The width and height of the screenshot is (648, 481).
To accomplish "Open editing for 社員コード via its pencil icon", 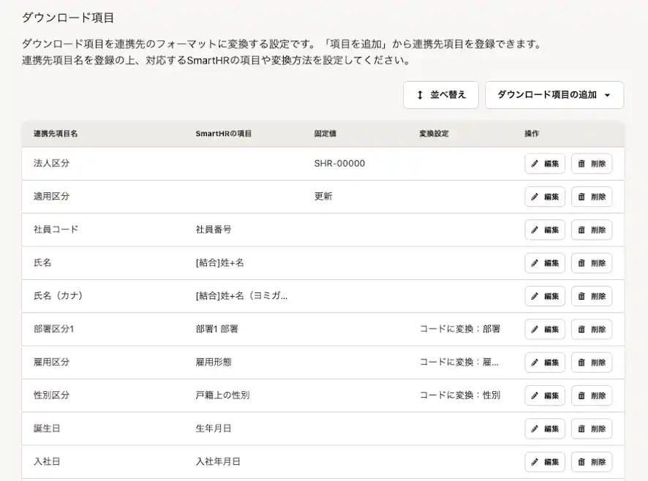I will click(x=533, y=230).
